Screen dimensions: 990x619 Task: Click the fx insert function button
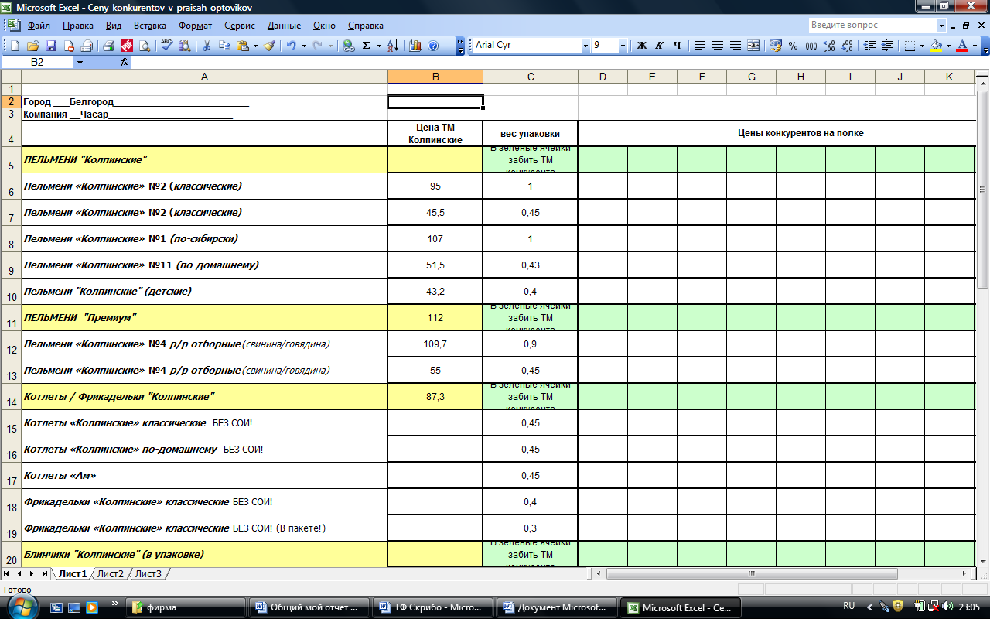pyautogui.click(x=125, y=62)
